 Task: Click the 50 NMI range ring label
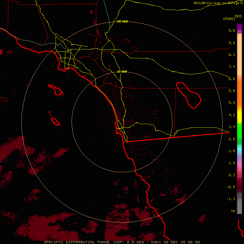pyautogui.click(x=122, y=72)
